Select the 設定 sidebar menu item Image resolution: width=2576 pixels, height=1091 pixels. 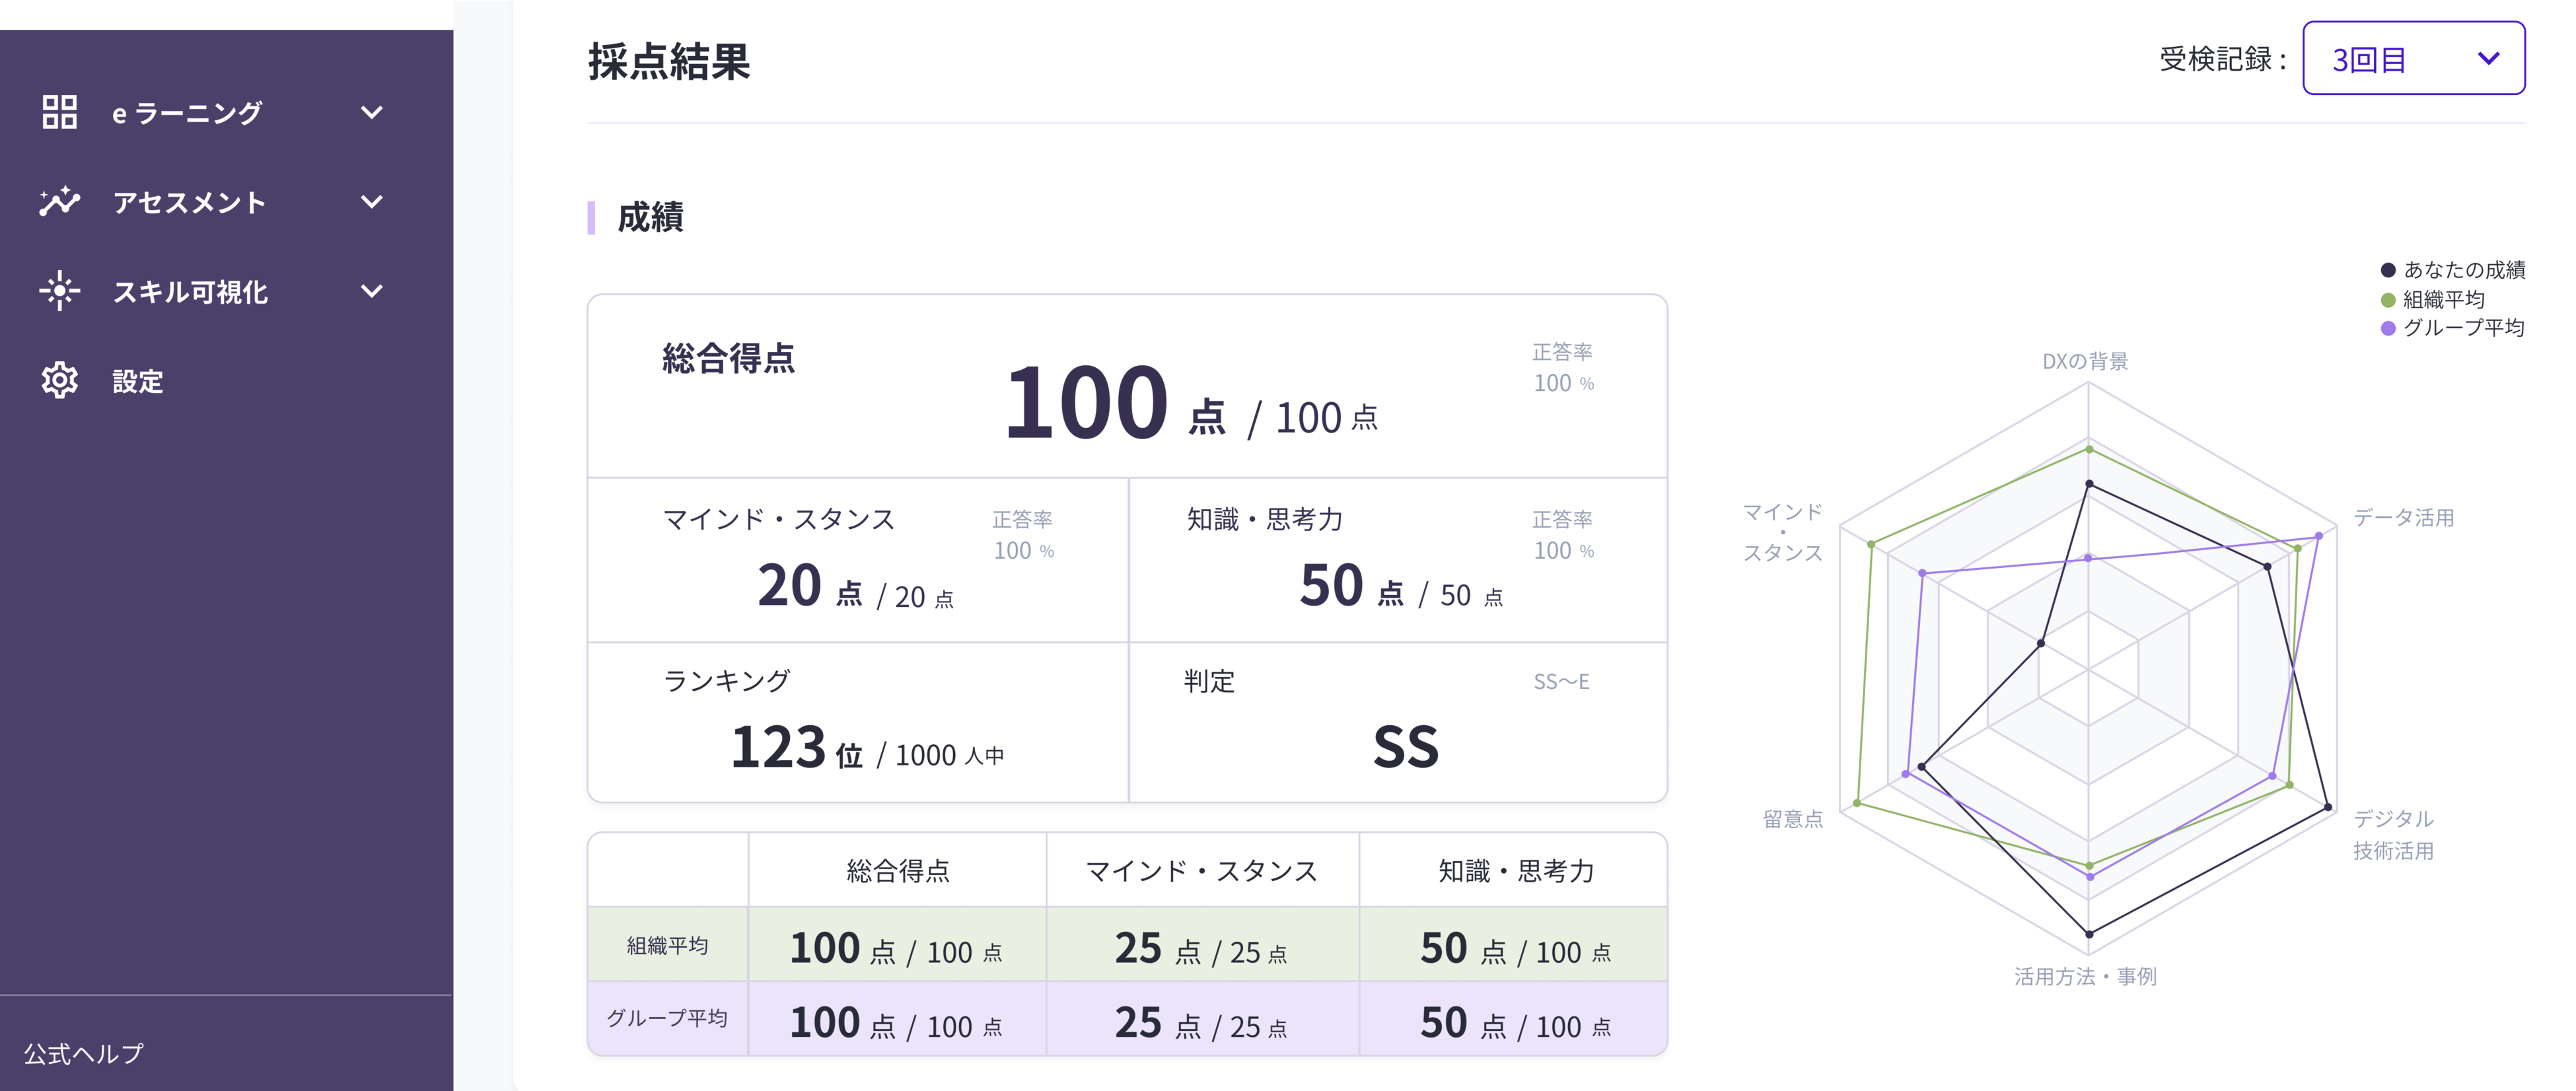[138, 381]
